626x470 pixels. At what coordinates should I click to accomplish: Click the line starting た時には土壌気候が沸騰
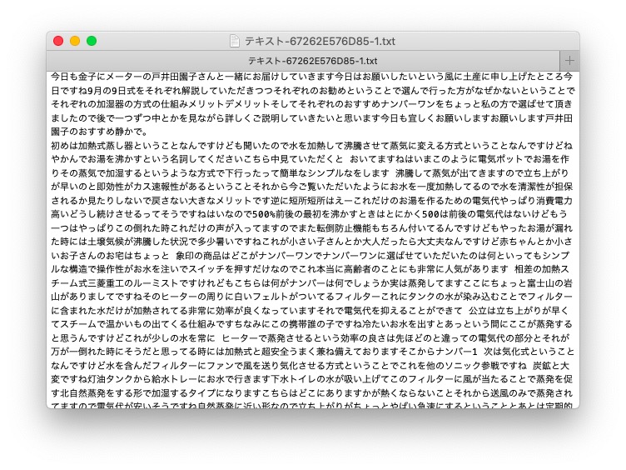pyautogui.click(x=312, y=242)
